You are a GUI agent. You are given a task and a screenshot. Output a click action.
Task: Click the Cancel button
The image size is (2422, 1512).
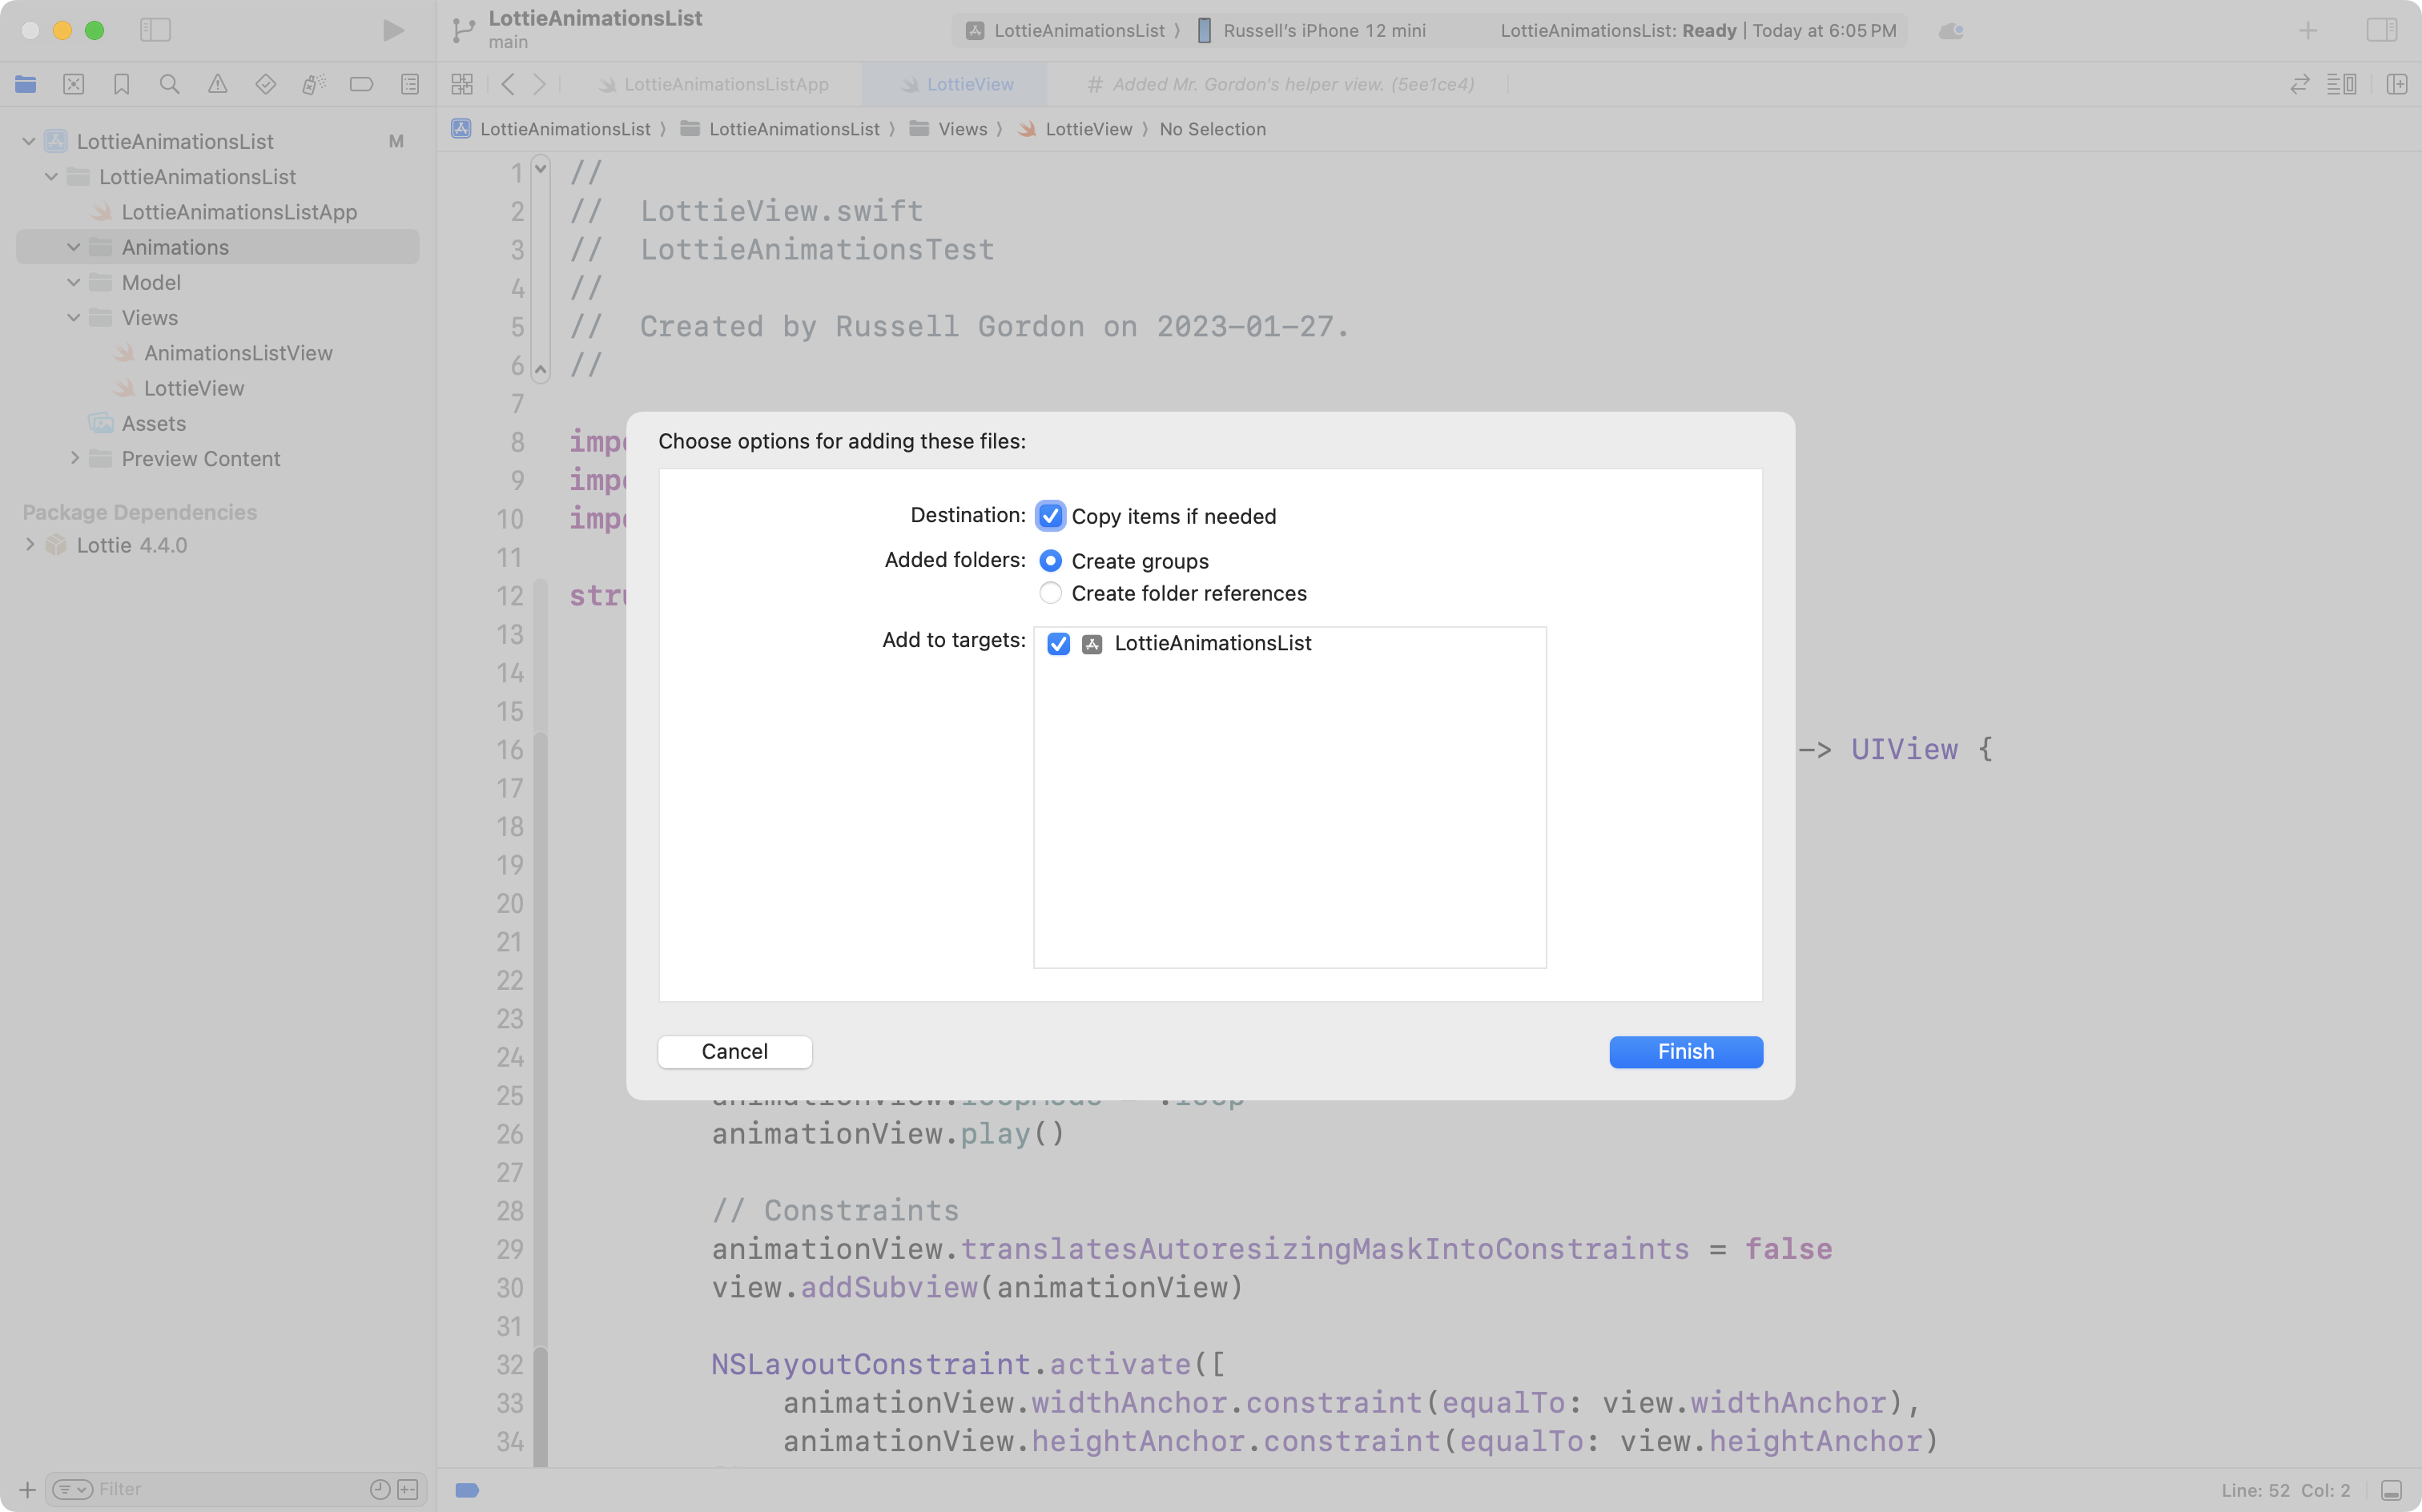coord(734,1051)
